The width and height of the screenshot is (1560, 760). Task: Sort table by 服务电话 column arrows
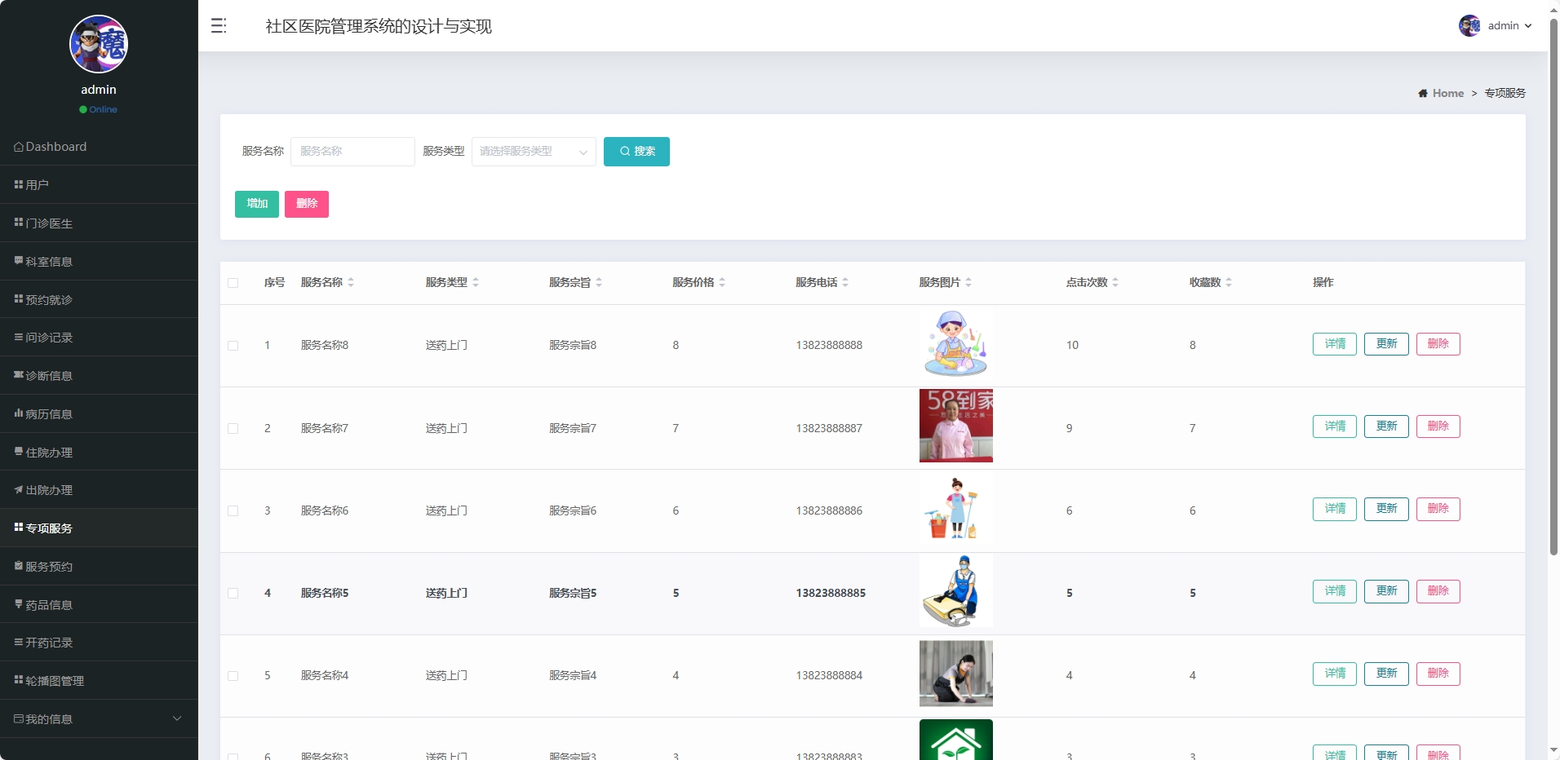click(x=845, y=282)
